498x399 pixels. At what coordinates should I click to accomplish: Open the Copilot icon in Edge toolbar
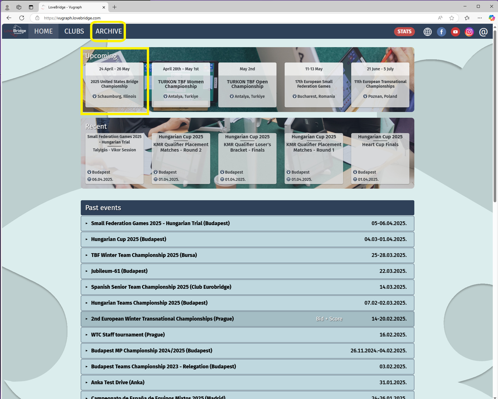(492, 18)
